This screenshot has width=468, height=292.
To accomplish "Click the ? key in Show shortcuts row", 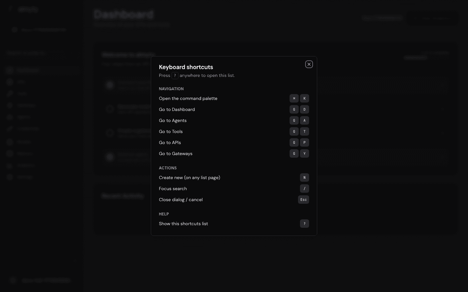I will (305, 224).
